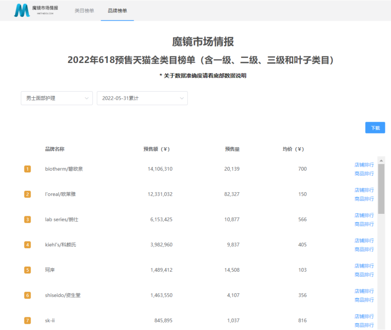Click the orange rank badge for number 1
This screenshot has width=391, height=330.
pos(27,168)
